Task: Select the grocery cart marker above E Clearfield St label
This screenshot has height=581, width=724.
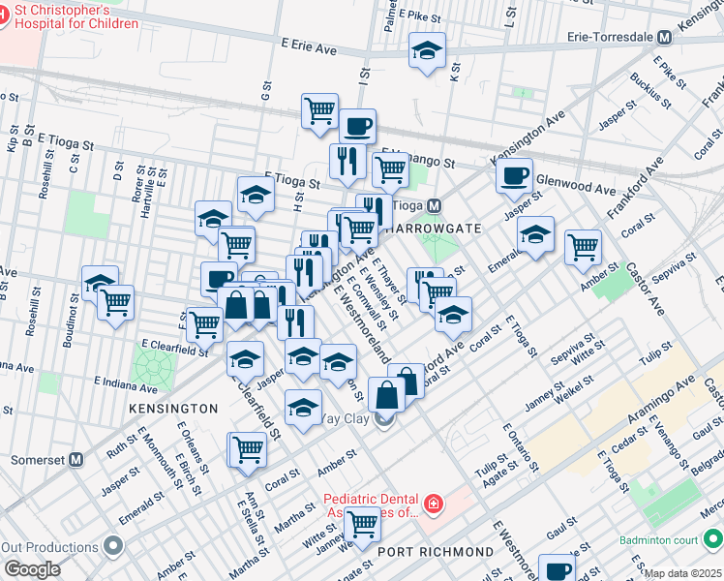Action: coord(204,326)
